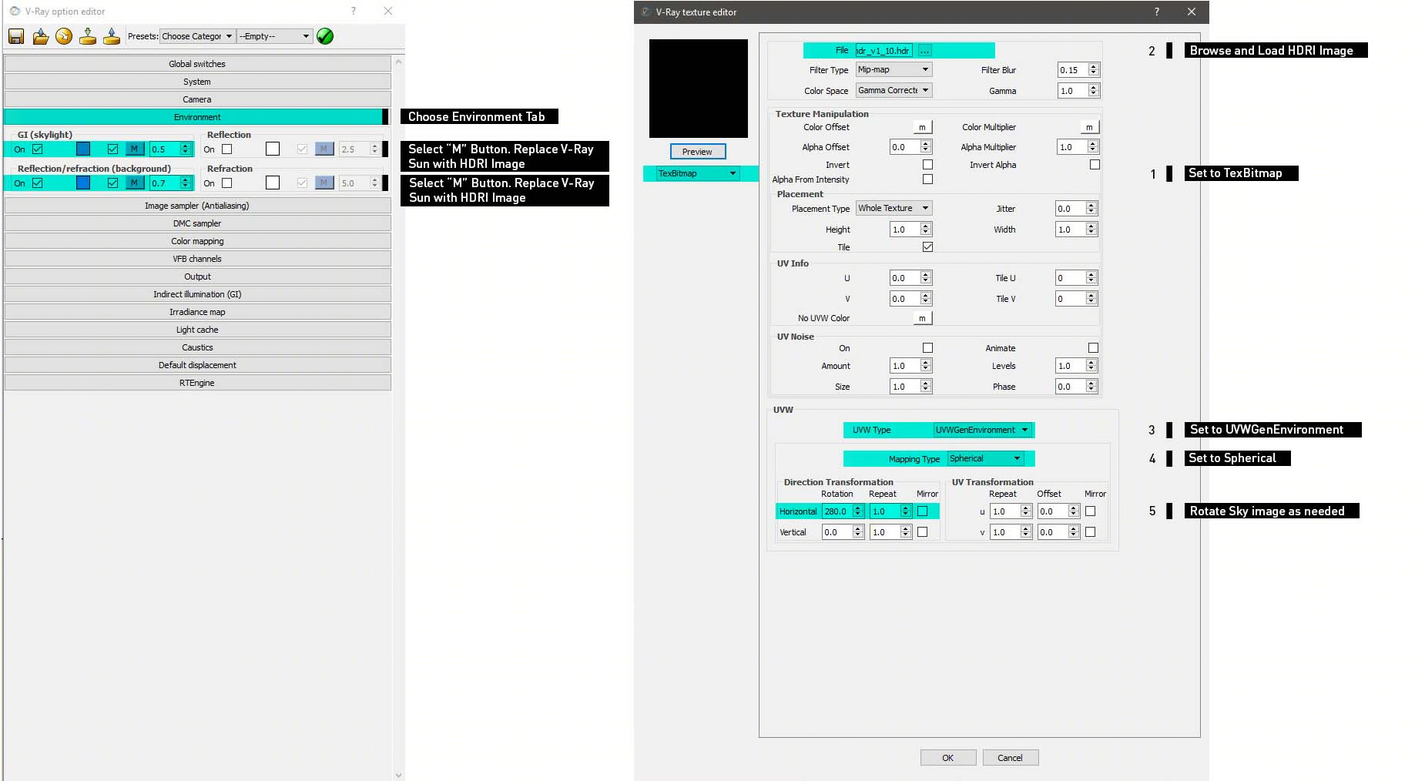Screen dimensions: 1425x781
Task: Open the UVW Type UVWGenEnvironment dropdown
Action: pyautogui.click(x=982, y=430)
